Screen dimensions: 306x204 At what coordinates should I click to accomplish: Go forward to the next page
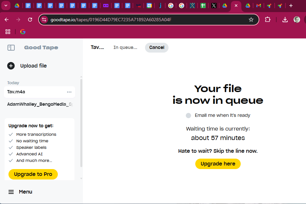[x=18, y=20]
